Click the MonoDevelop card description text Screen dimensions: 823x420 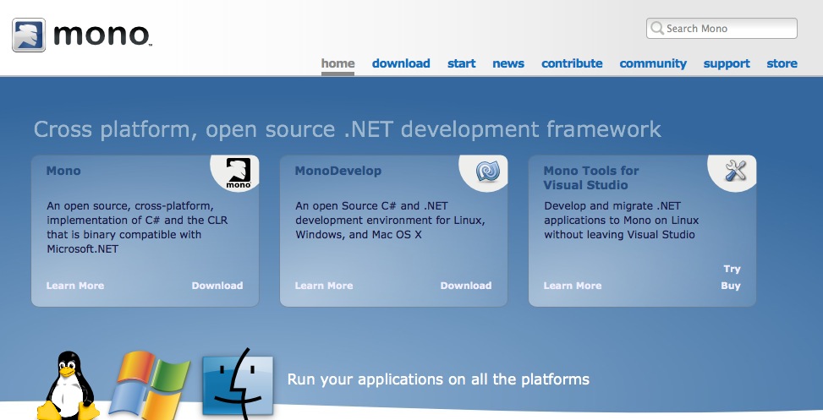click(x=390, y=221)
